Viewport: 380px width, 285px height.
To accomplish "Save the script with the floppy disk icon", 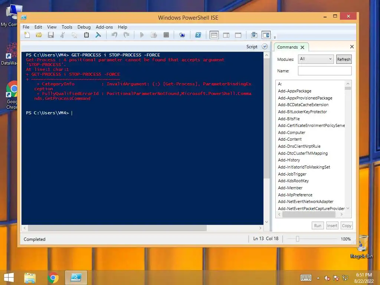I will coord(50,35).
